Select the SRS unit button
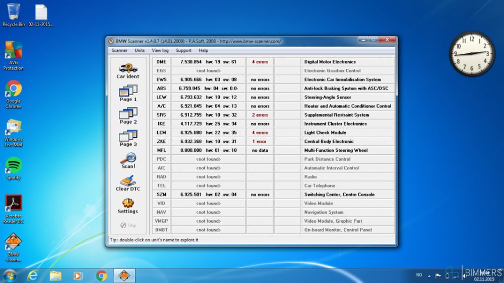This screenshot has height=283, width=504. point(161,115)
